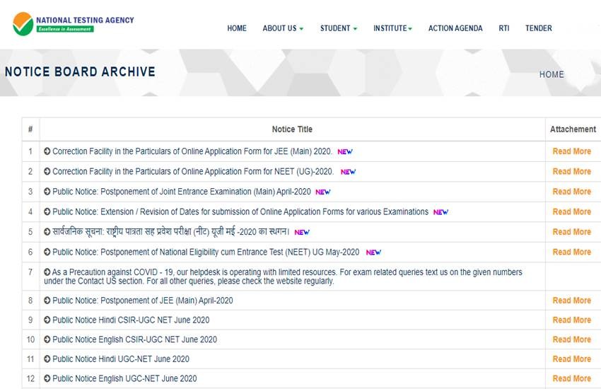The height and width of the screenshot is (389, 601).
Task: Click Read More for NEET UG May-2020 postponement
Action: click(x=571, y=252)
